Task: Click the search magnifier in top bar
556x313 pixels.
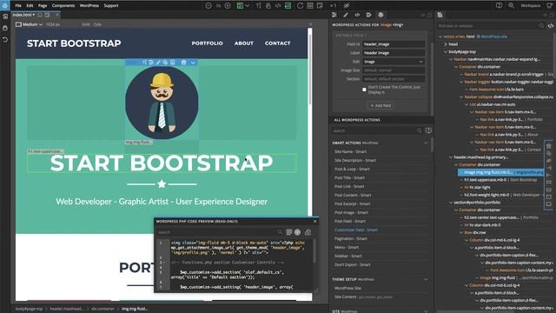Action: point(511,5)
